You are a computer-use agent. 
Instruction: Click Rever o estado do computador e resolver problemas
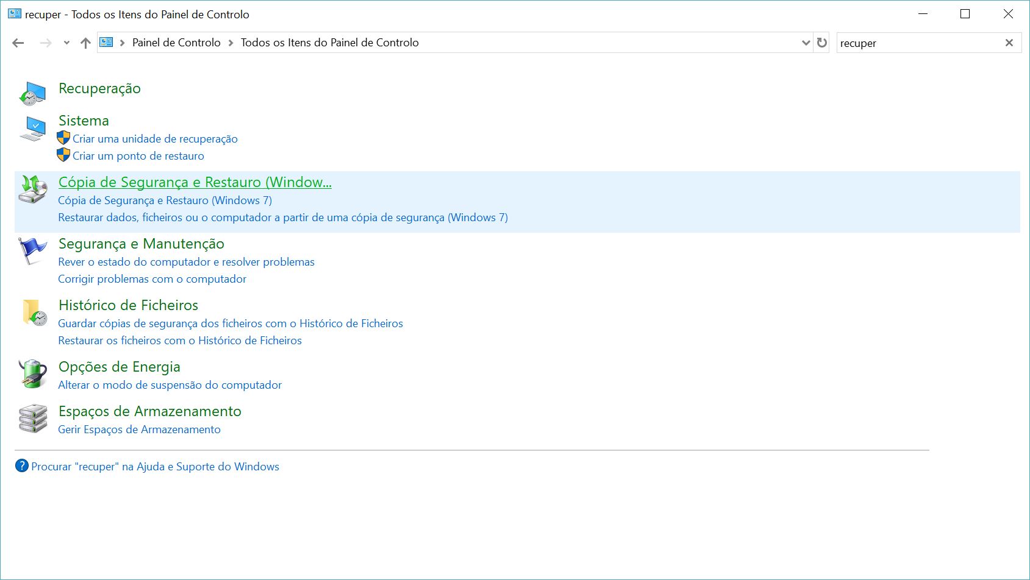tap(186, 262)
